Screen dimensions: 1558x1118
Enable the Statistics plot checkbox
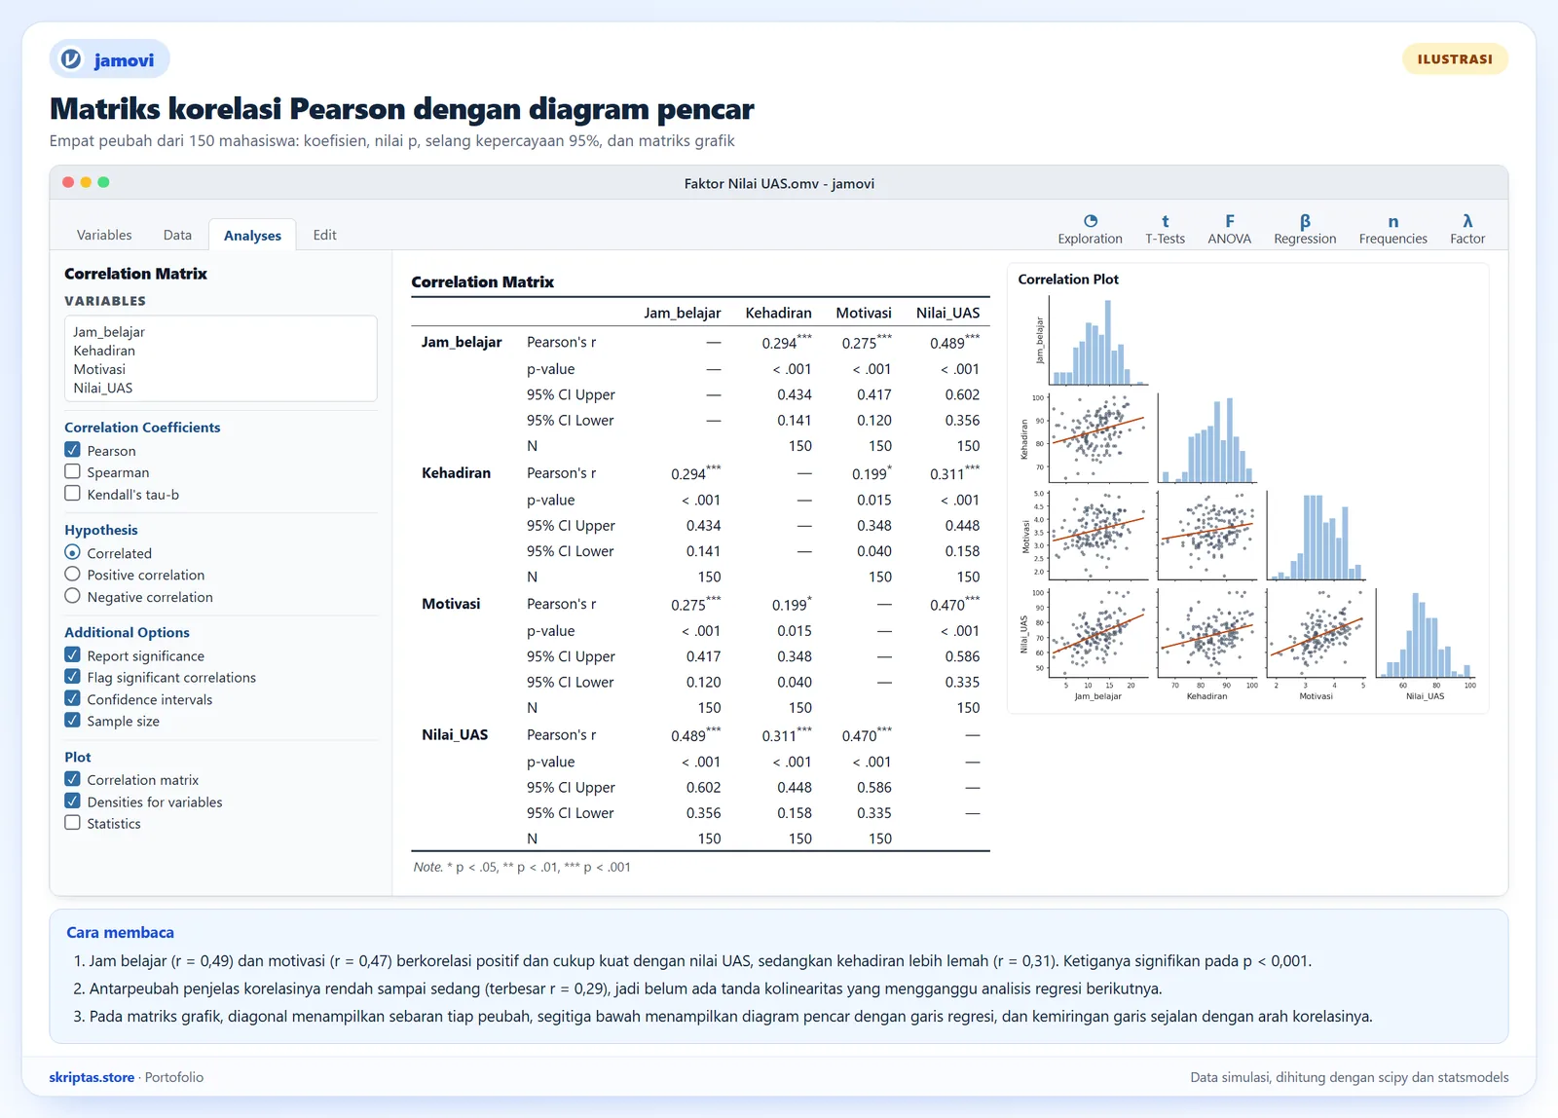click(72, 823)
